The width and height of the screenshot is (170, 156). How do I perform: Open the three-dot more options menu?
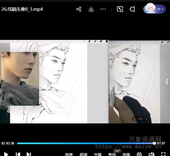point(103,9)
